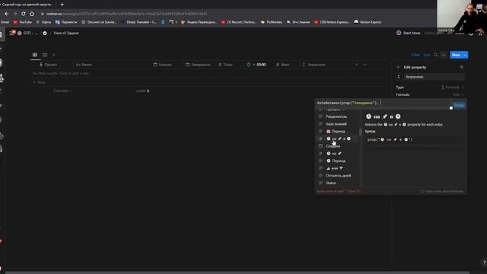Open table column options ellipsis
Viewport: 487px width, 274px height.
[x=365, y=65]
